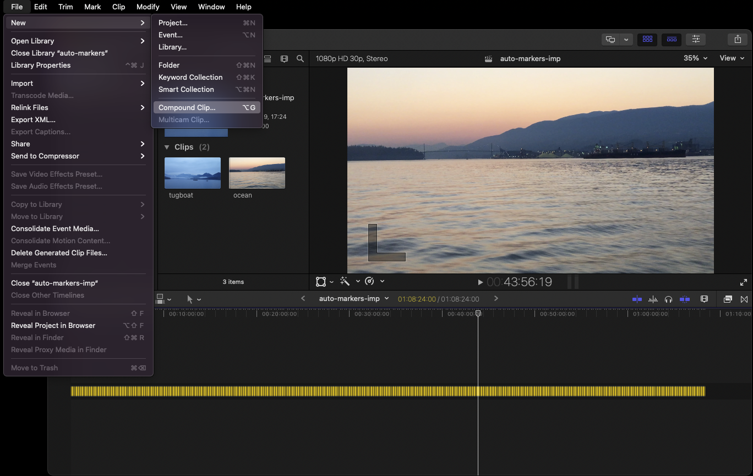753x476 pixels.
Task: Click the retime speedometer icon
Action: coord(369,282)
